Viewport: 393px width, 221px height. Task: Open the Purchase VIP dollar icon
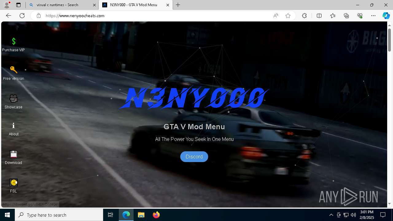[14, 41]
